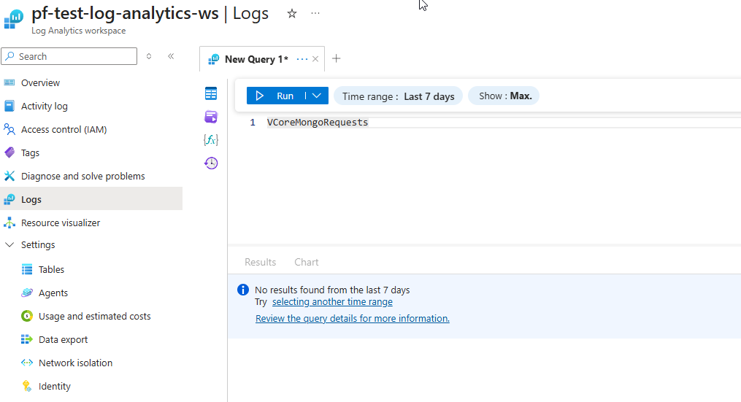This screenshot has width=741, height=402.
Task: Open Identity settings
Action: pos(54,386)
